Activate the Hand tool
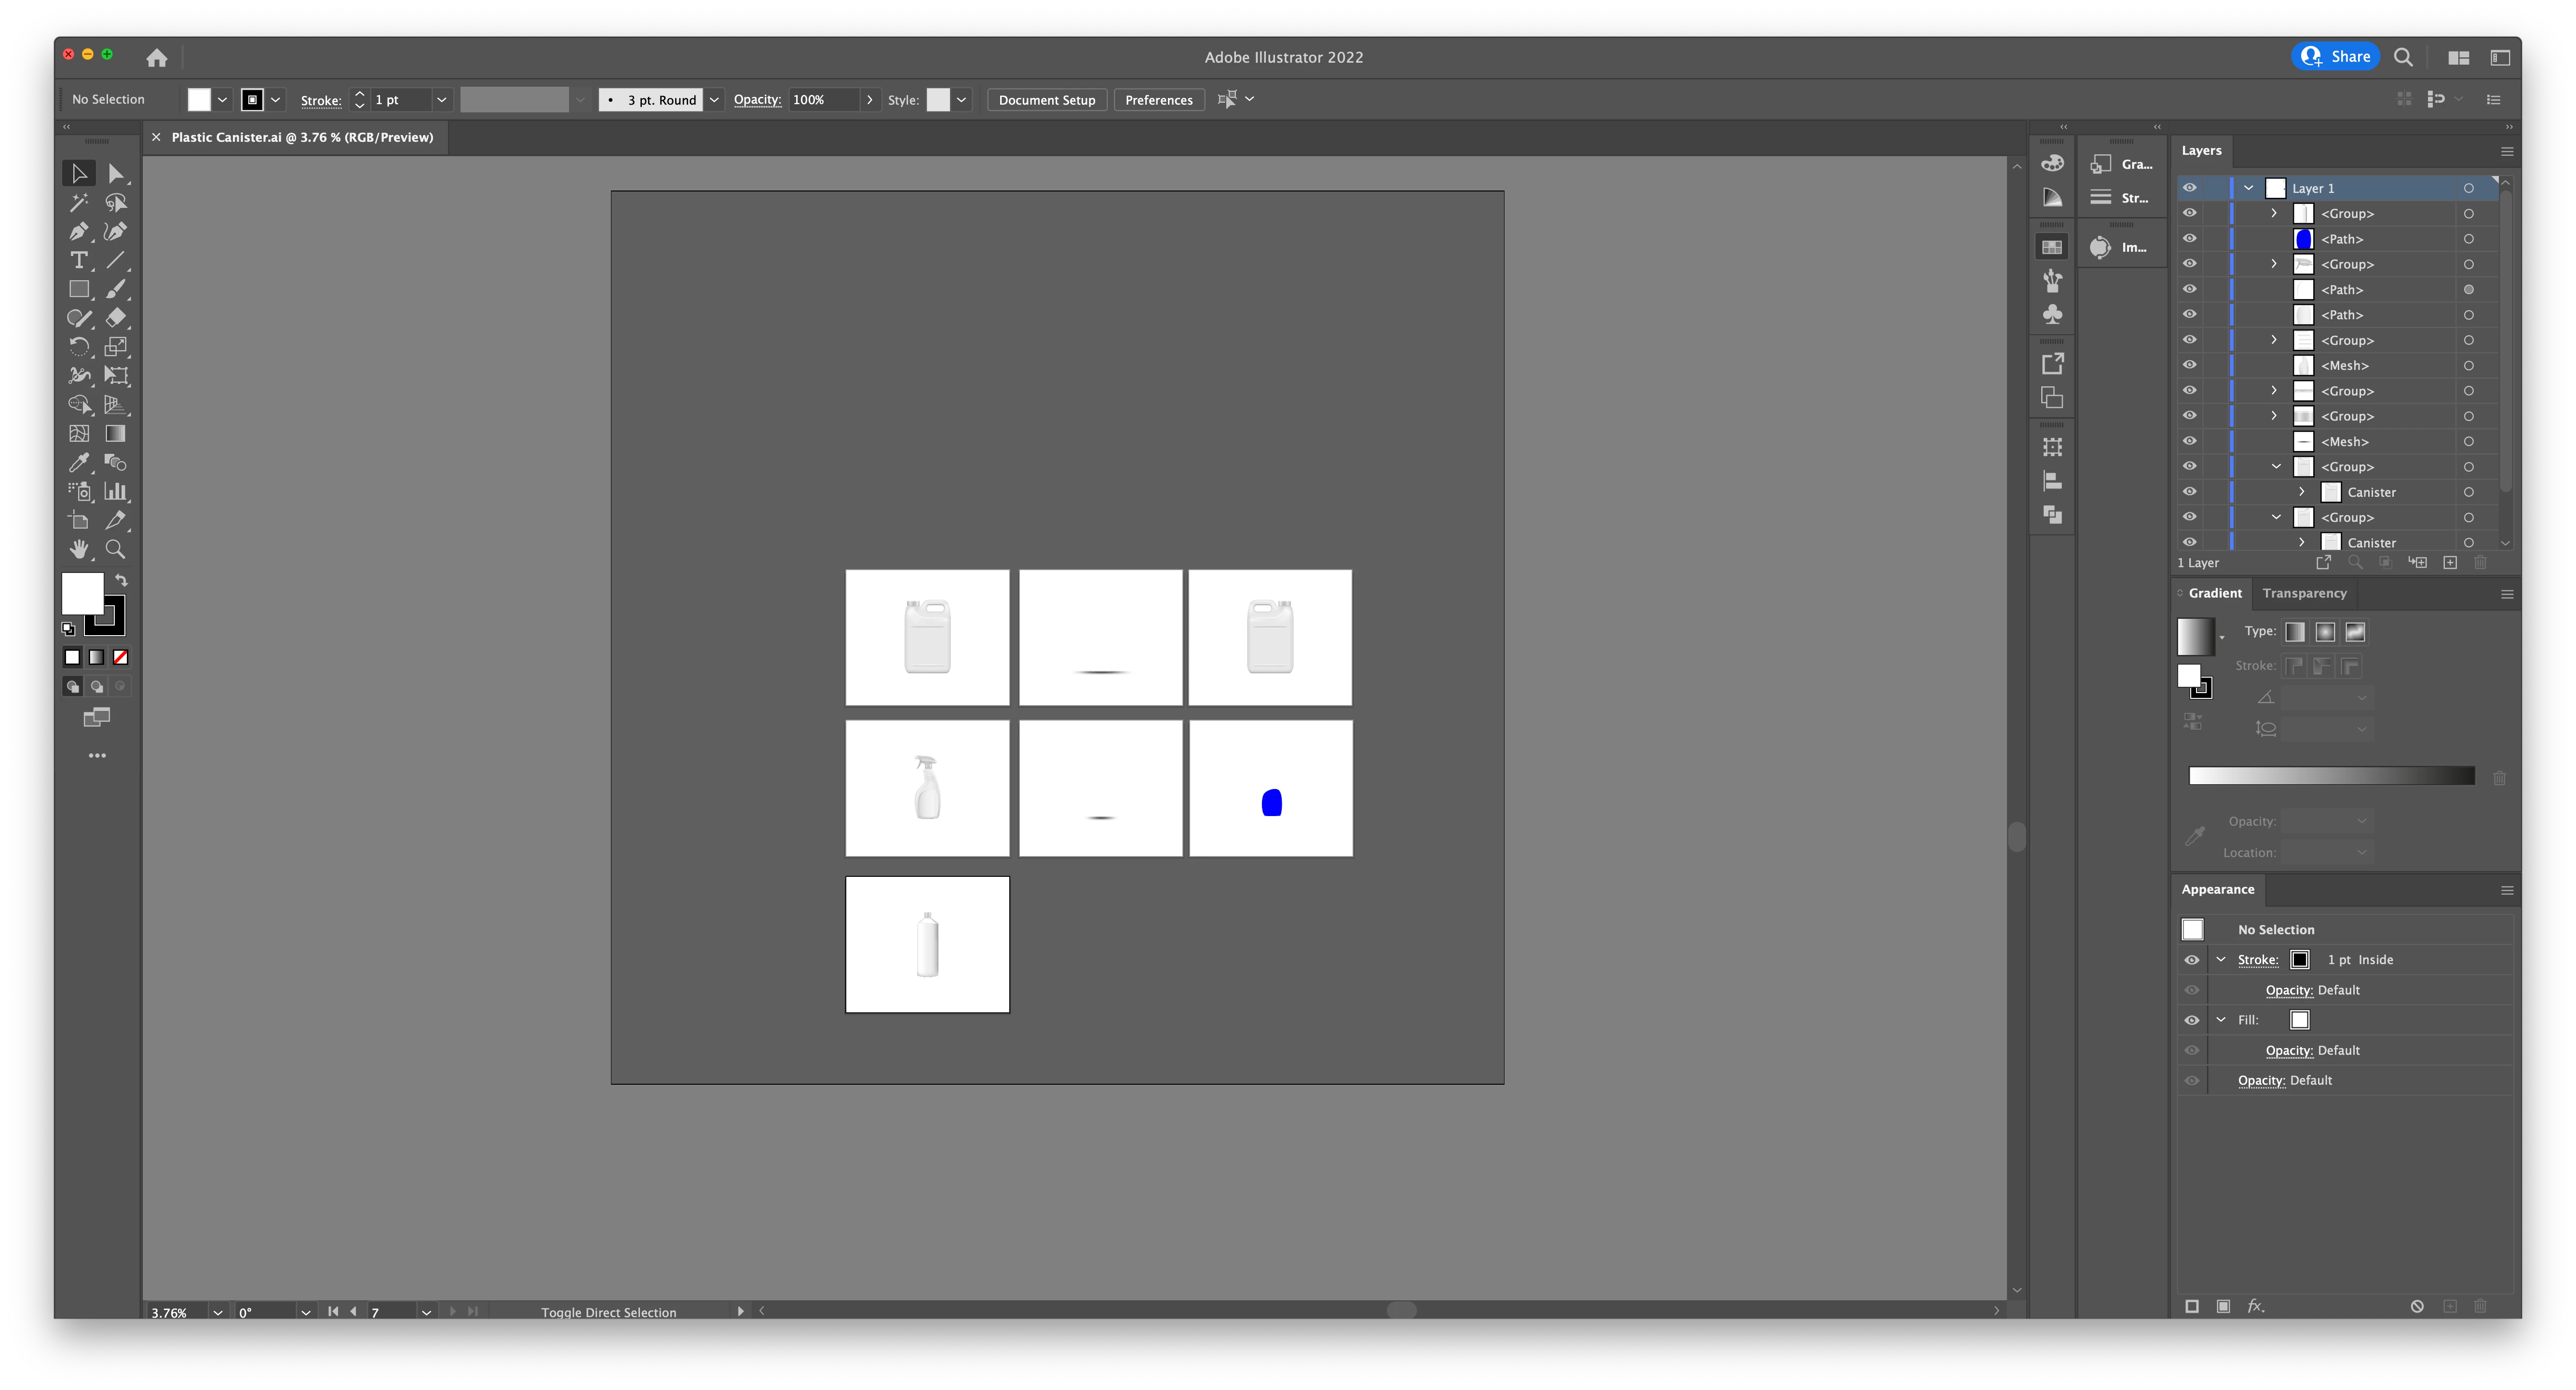The height and width of the screenshot is (1390, 2576). 78,550
